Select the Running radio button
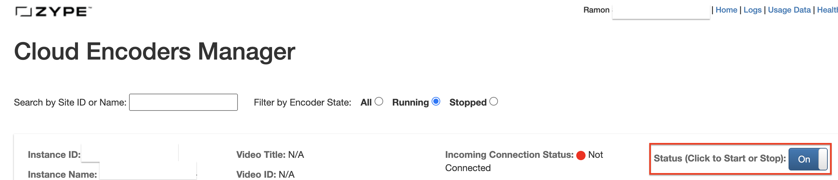Image resolution: width=838 pixels, height=180 pixels. [436, 102]
